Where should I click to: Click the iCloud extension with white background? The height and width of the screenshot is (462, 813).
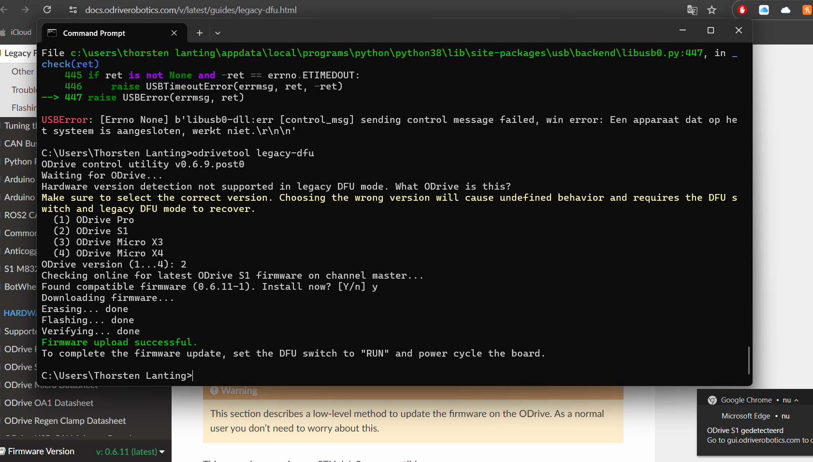pos(764,10)
